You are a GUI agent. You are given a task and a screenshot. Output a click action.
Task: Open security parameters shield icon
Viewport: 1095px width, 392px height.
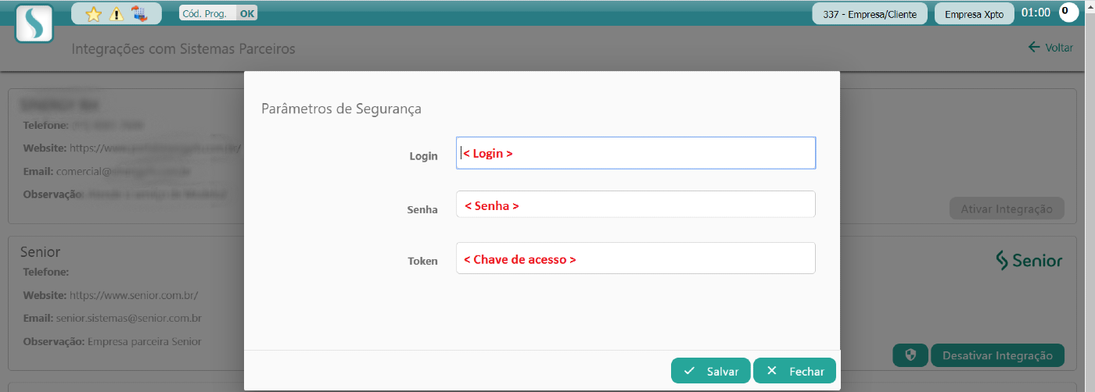click(910, 355)
